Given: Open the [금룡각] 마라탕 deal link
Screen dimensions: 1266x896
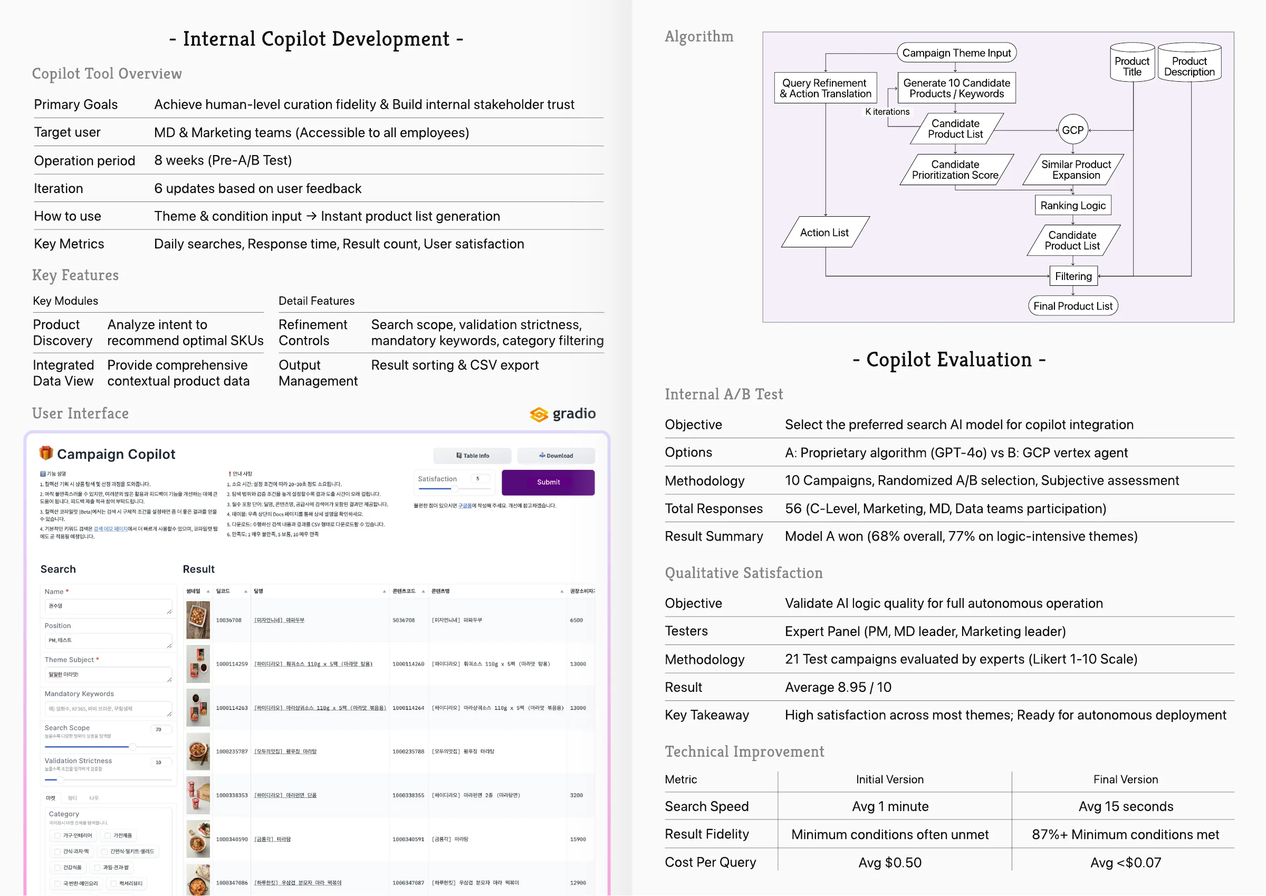Looking at the screenshot, I should (272, 839).
